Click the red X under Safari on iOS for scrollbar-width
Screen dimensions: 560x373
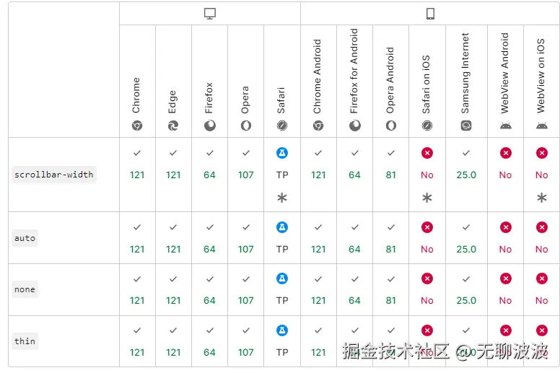coord(426,153)
